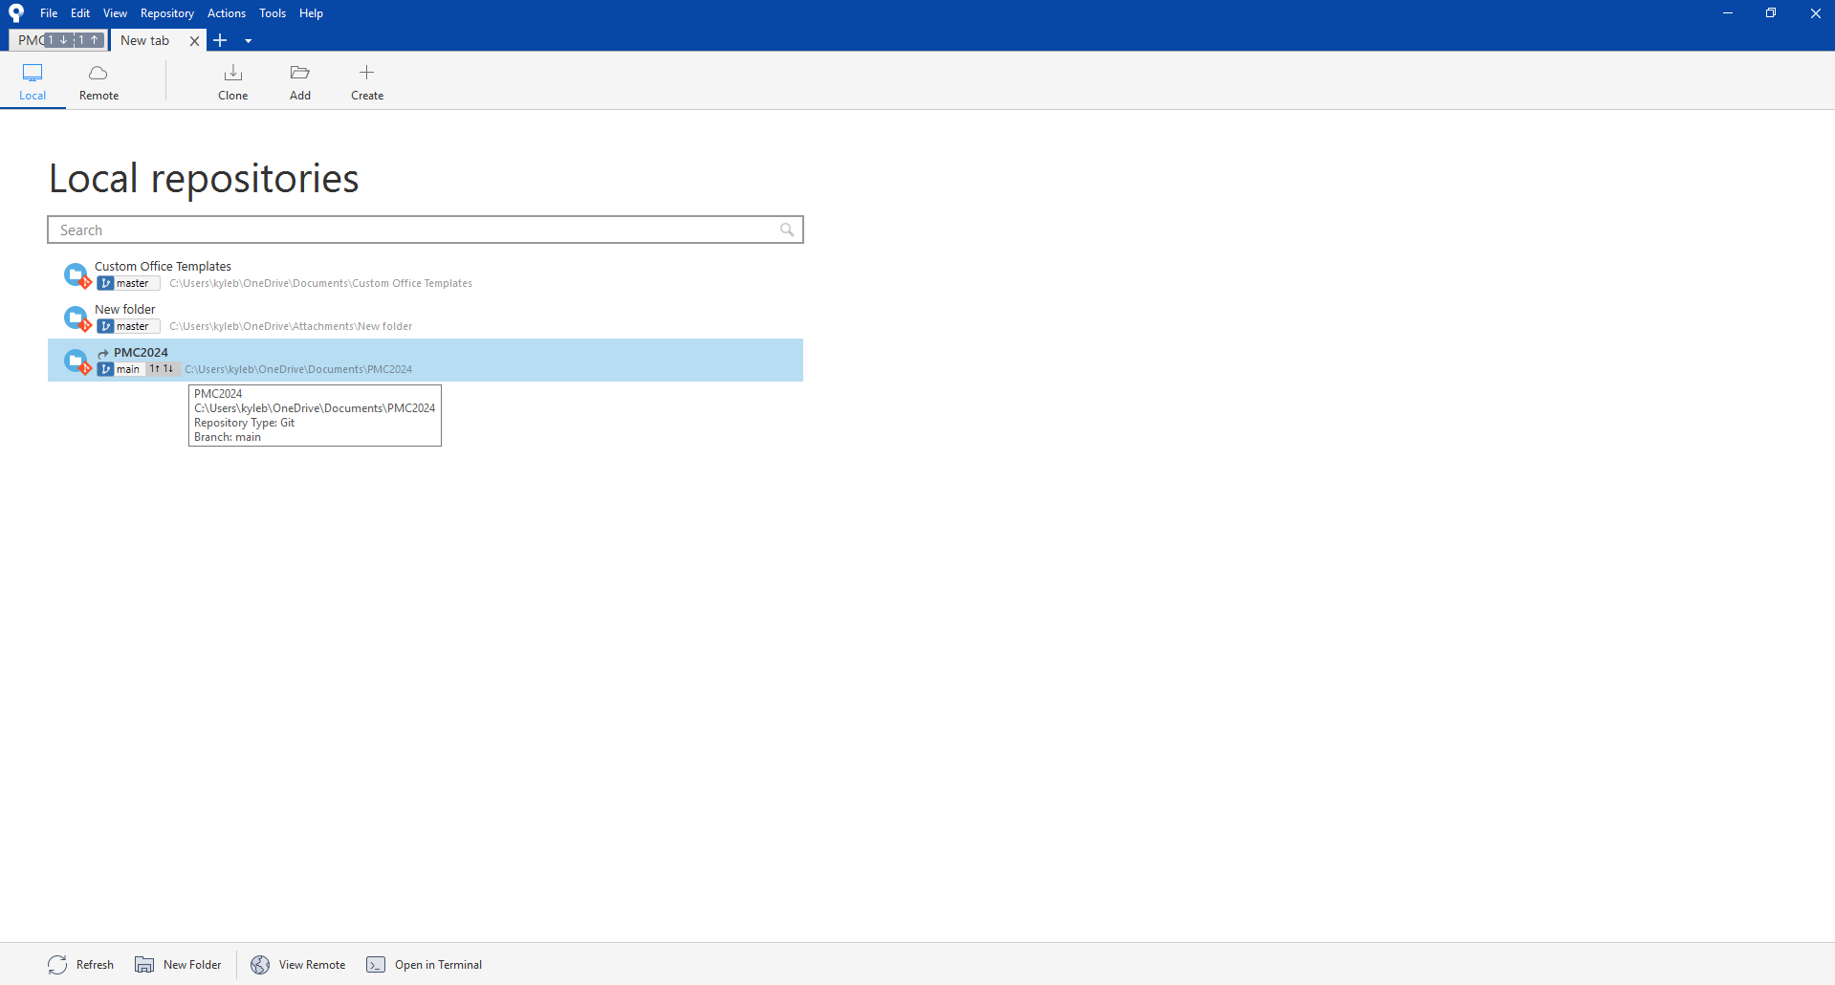Click the Refresh button
This screenshot has height=985, width=1835.
tap(81, 964)
